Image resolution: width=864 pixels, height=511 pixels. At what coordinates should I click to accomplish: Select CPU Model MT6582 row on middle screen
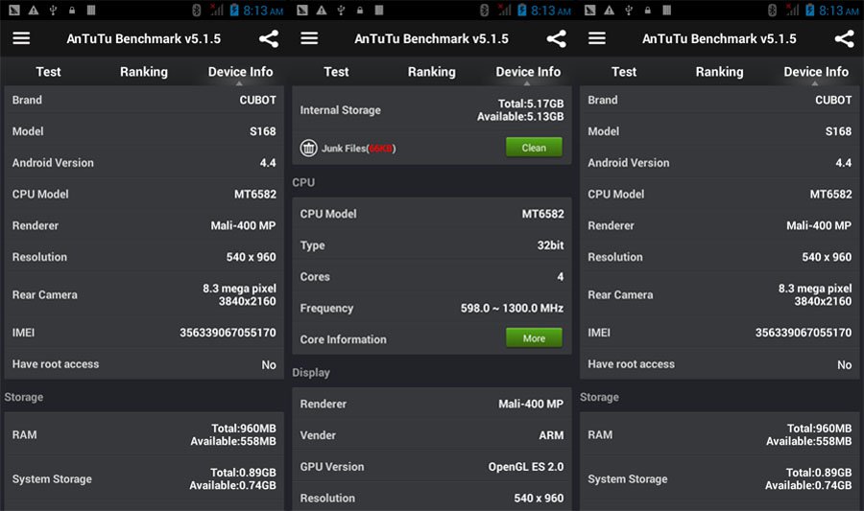pyautogui.click(x=431, y=214)
